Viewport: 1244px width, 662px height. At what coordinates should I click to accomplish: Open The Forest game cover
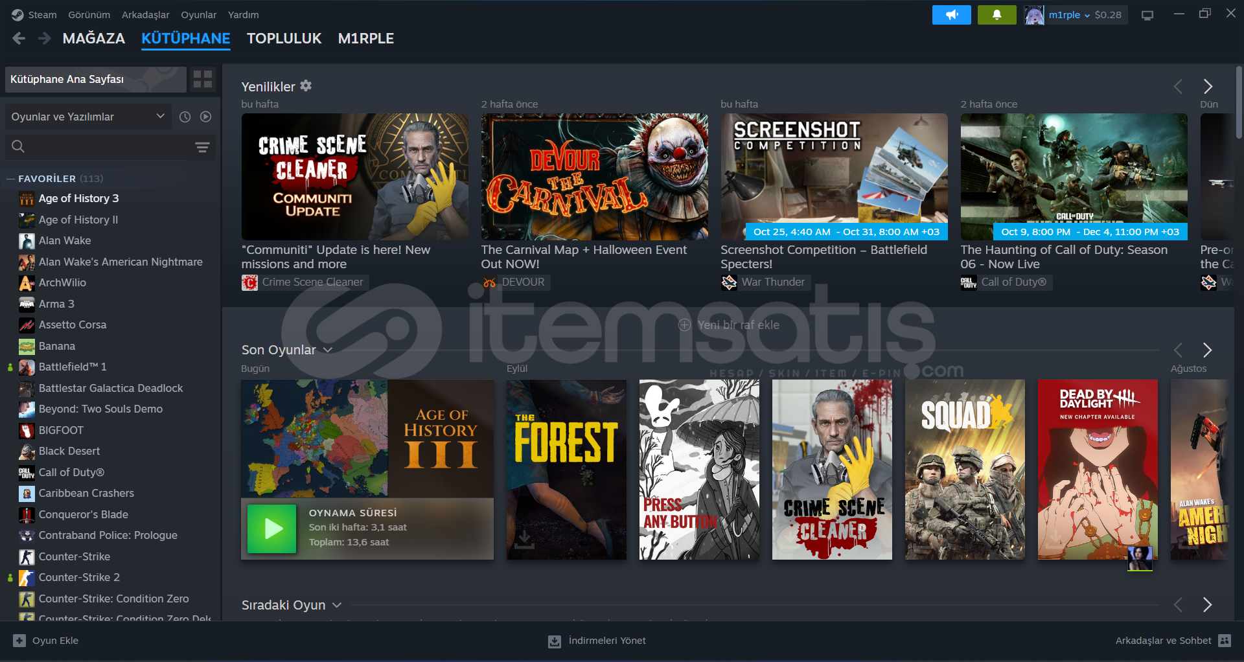pyautogui.click(x=566, y=470)
